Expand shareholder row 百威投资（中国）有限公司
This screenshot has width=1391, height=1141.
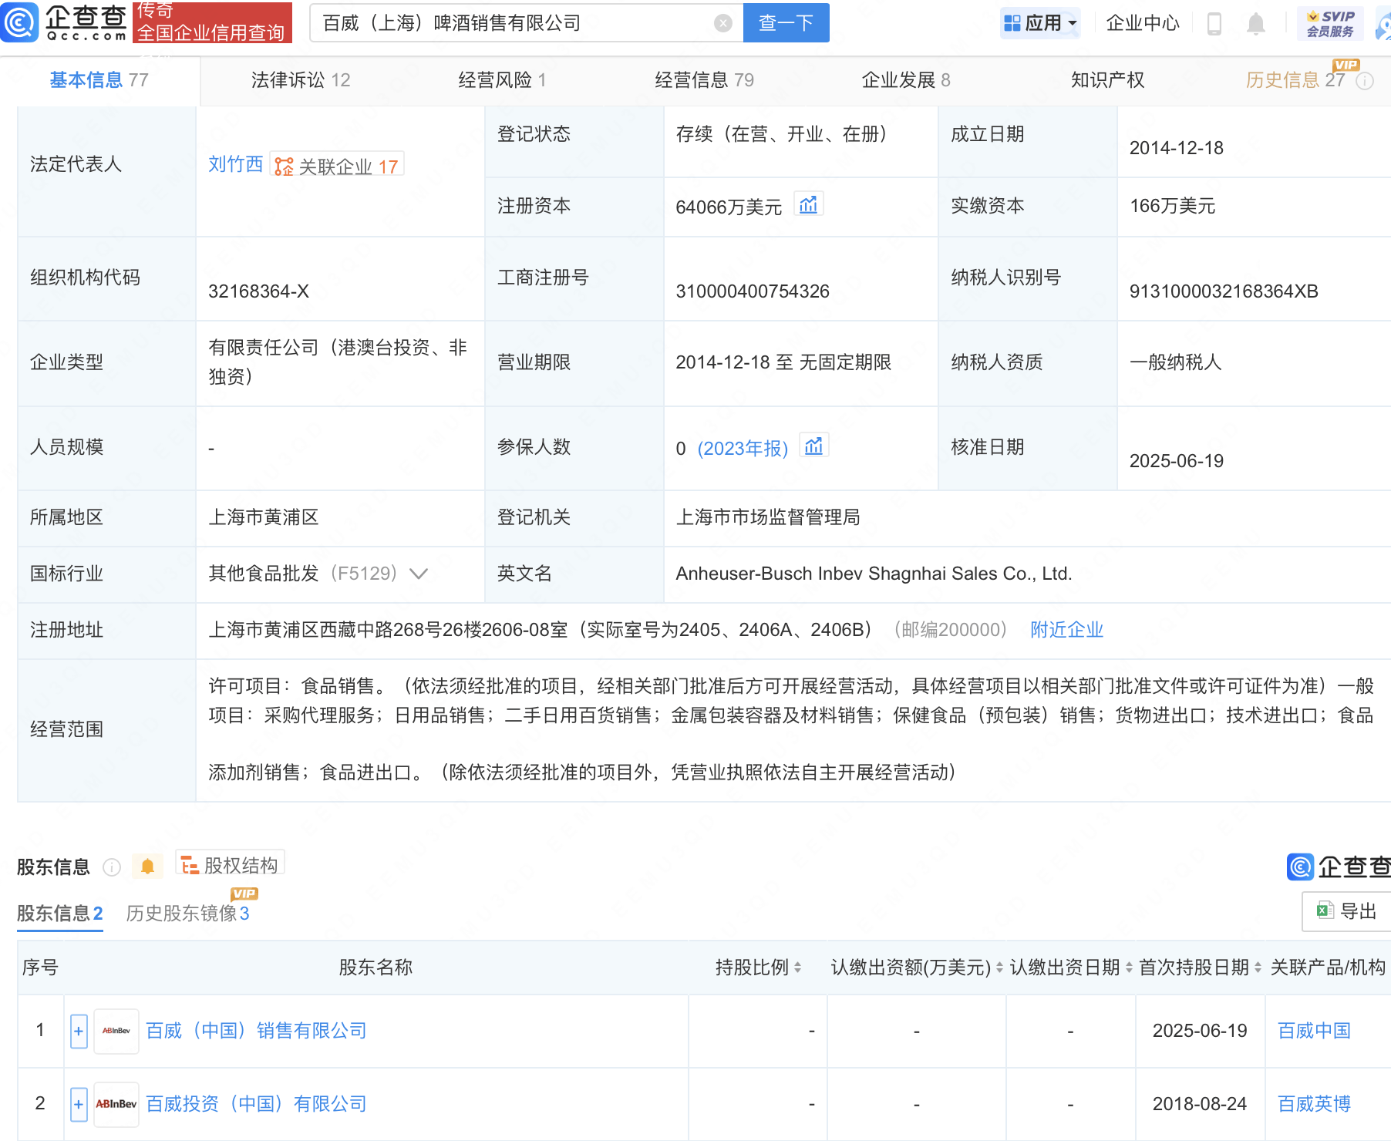coord(79,1104)
